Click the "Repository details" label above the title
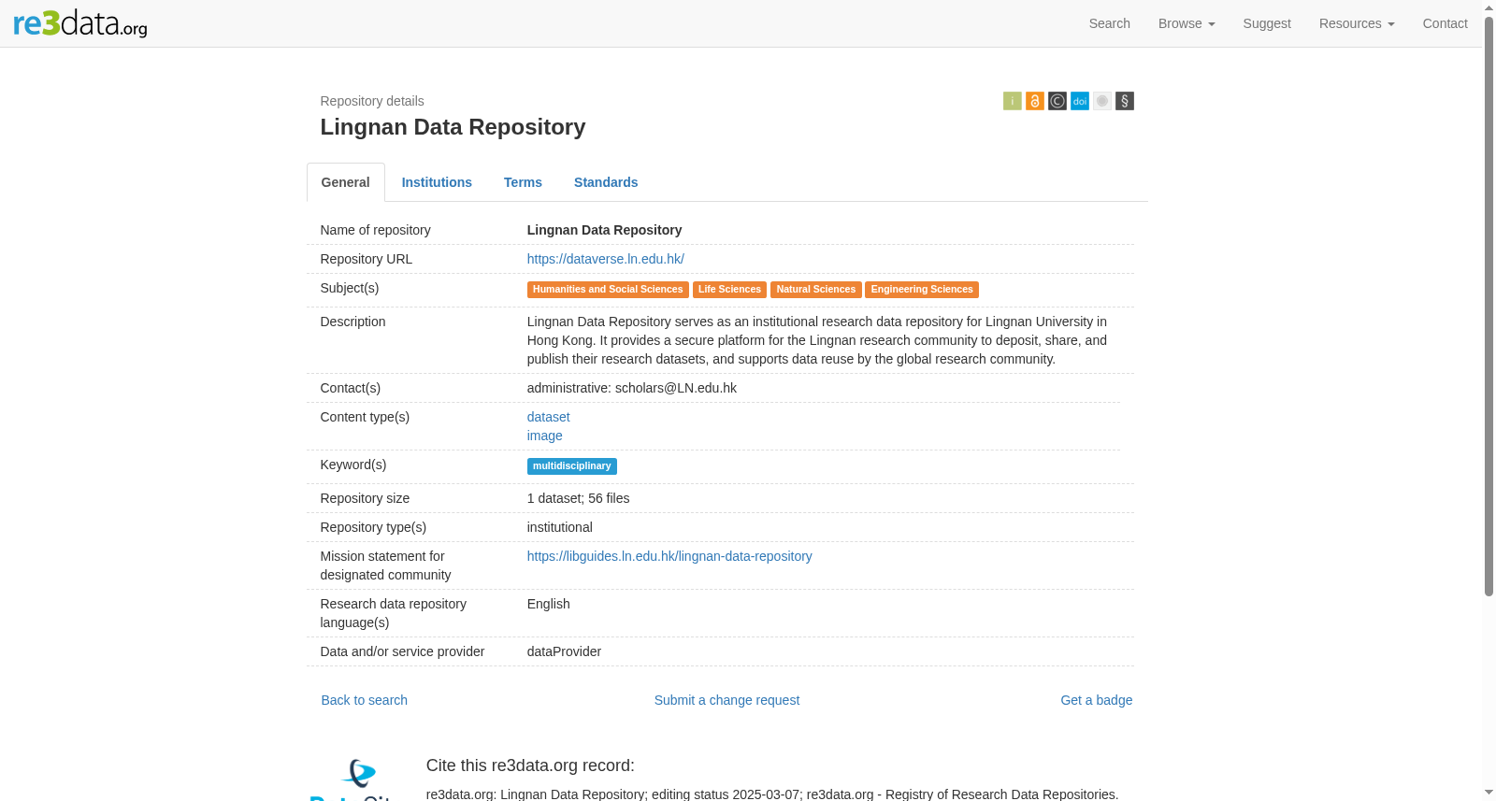The width and height of the screenshot is (1496, 801). pyautogui.click(x=372, y=101)
